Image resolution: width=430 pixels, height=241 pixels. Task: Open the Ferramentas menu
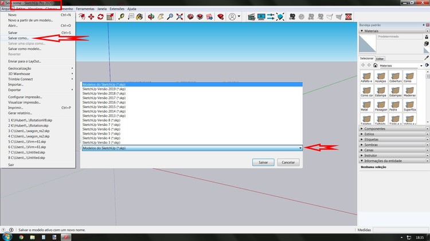tap(85, 9)
